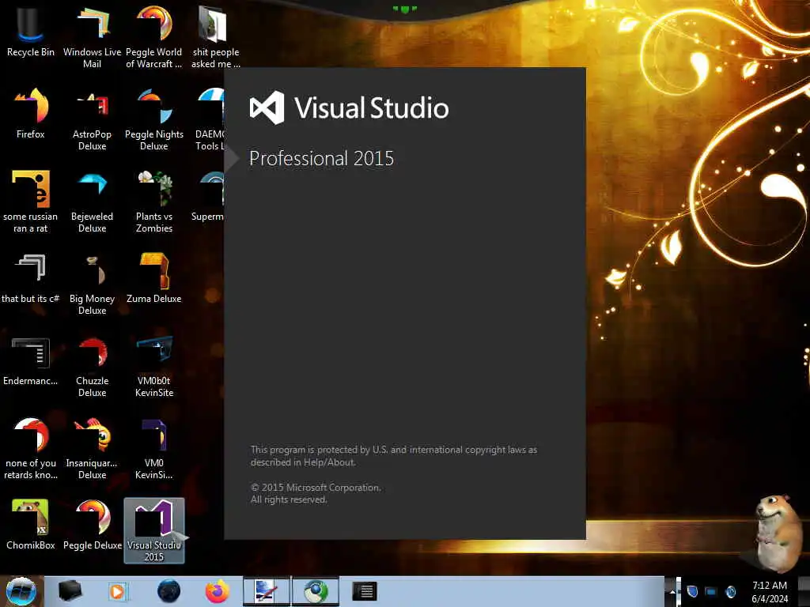Launch Windows Live Mail from the desktop
This screenshot has width=810, height=607.
92,36
